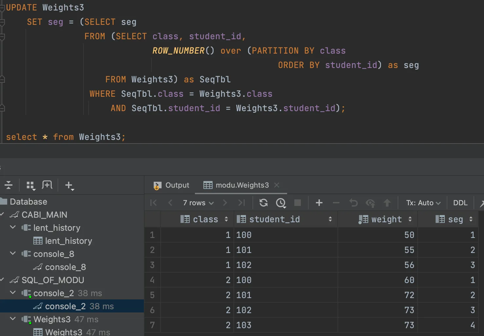
Task: Click the Add Row plus icon
Action: pyautogui.click(x=319, y=203)
